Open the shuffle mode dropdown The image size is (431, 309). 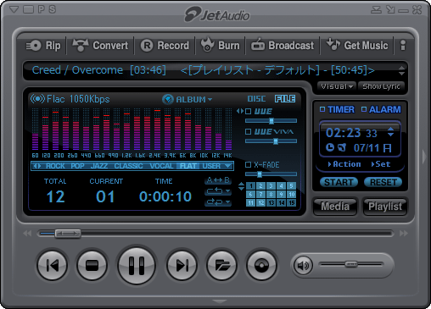(218, 202)
